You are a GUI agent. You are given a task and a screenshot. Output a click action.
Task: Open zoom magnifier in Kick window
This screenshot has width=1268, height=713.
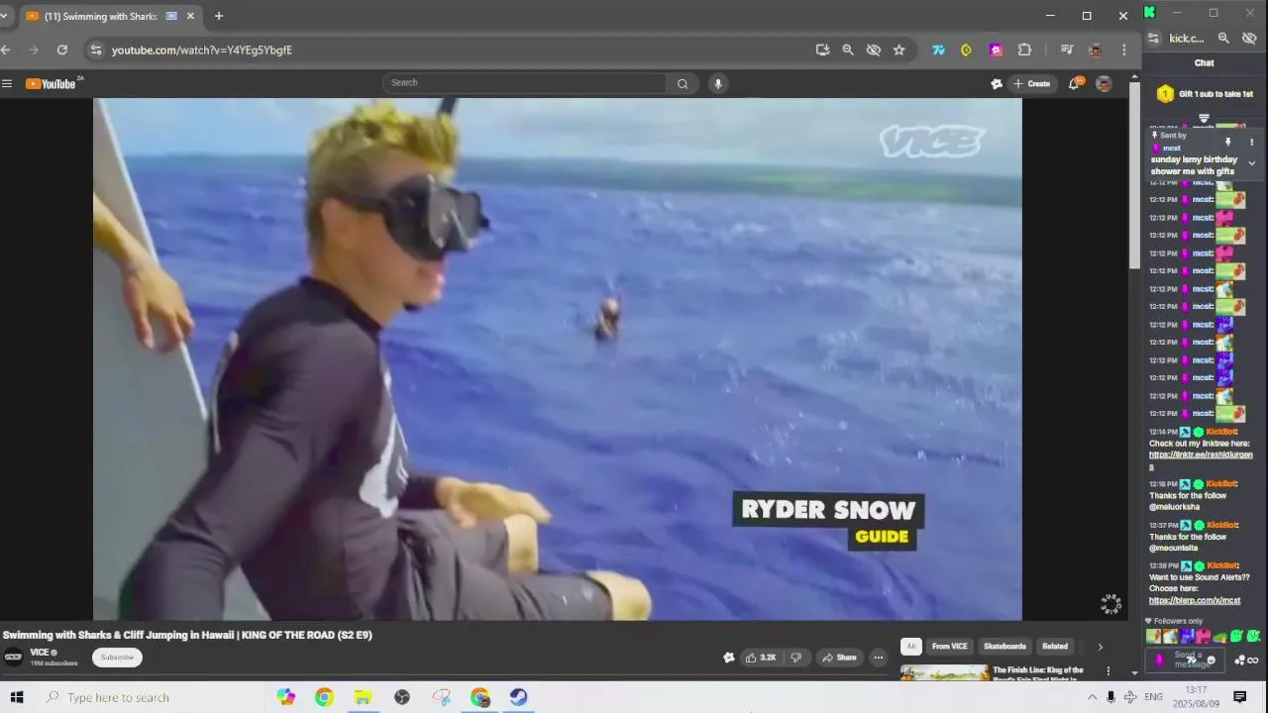pyautogui.click(x=1223, y=38)
